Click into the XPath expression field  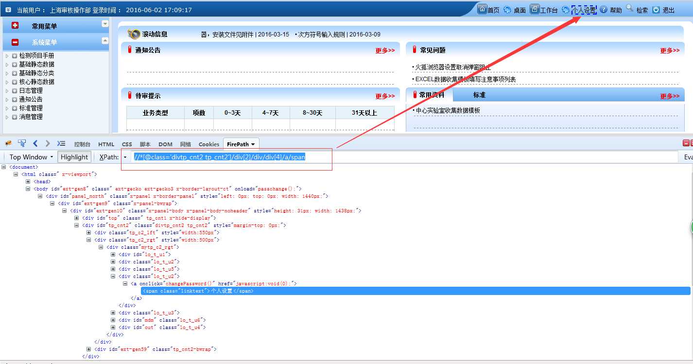pos(405,157)
